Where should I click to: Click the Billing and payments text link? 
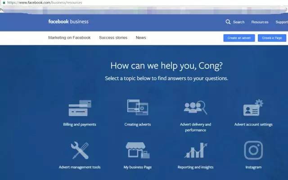[x=80, y=124]
